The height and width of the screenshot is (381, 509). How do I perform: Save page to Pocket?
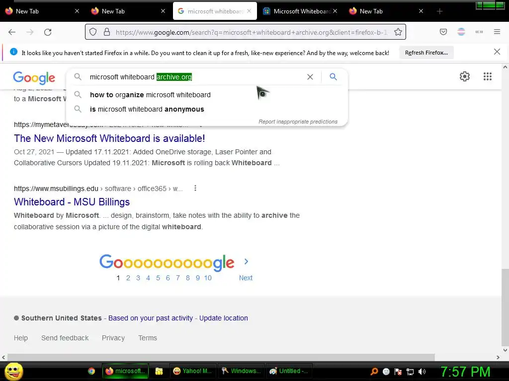(443, 32)
